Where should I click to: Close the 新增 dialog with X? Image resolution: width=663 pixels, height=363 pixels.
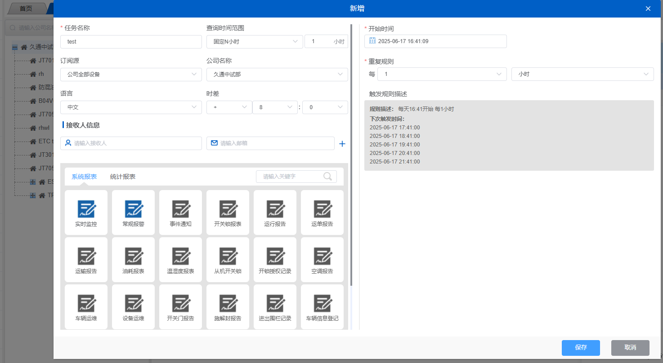point(648,9)
